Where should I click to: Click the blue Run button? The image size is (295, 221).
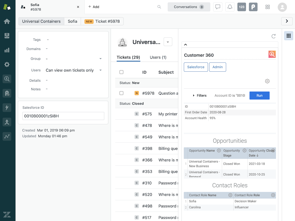259,96
